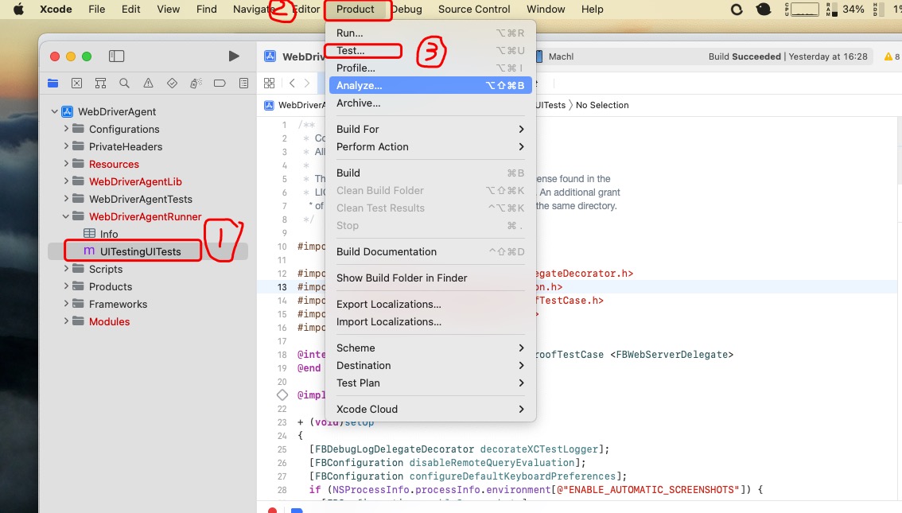Choose Show Build Folder in Finder
This screenshot has height=513, width=902.
[430, 278]
